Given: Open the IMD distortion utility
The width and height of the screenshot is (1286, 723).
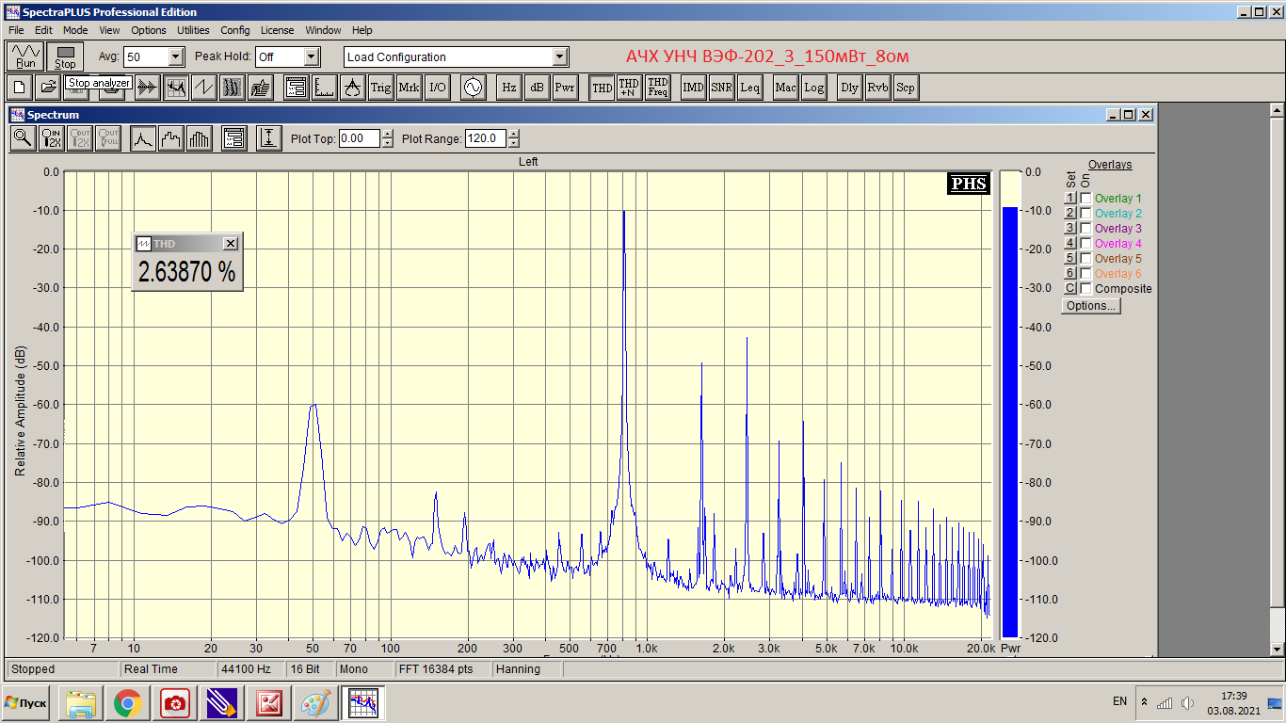Looking at the screenshot, I should coord(694,88).
